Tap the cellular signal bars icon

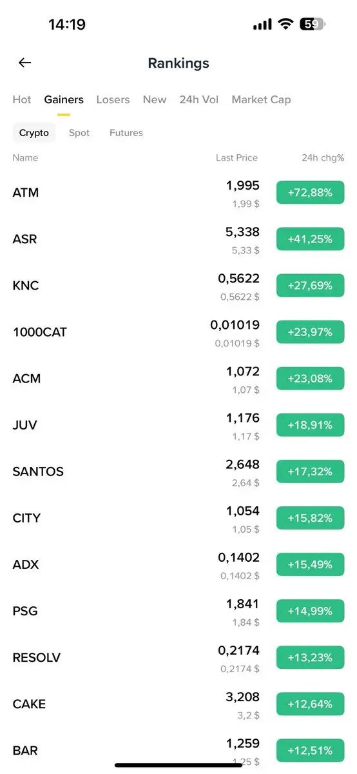262,25
